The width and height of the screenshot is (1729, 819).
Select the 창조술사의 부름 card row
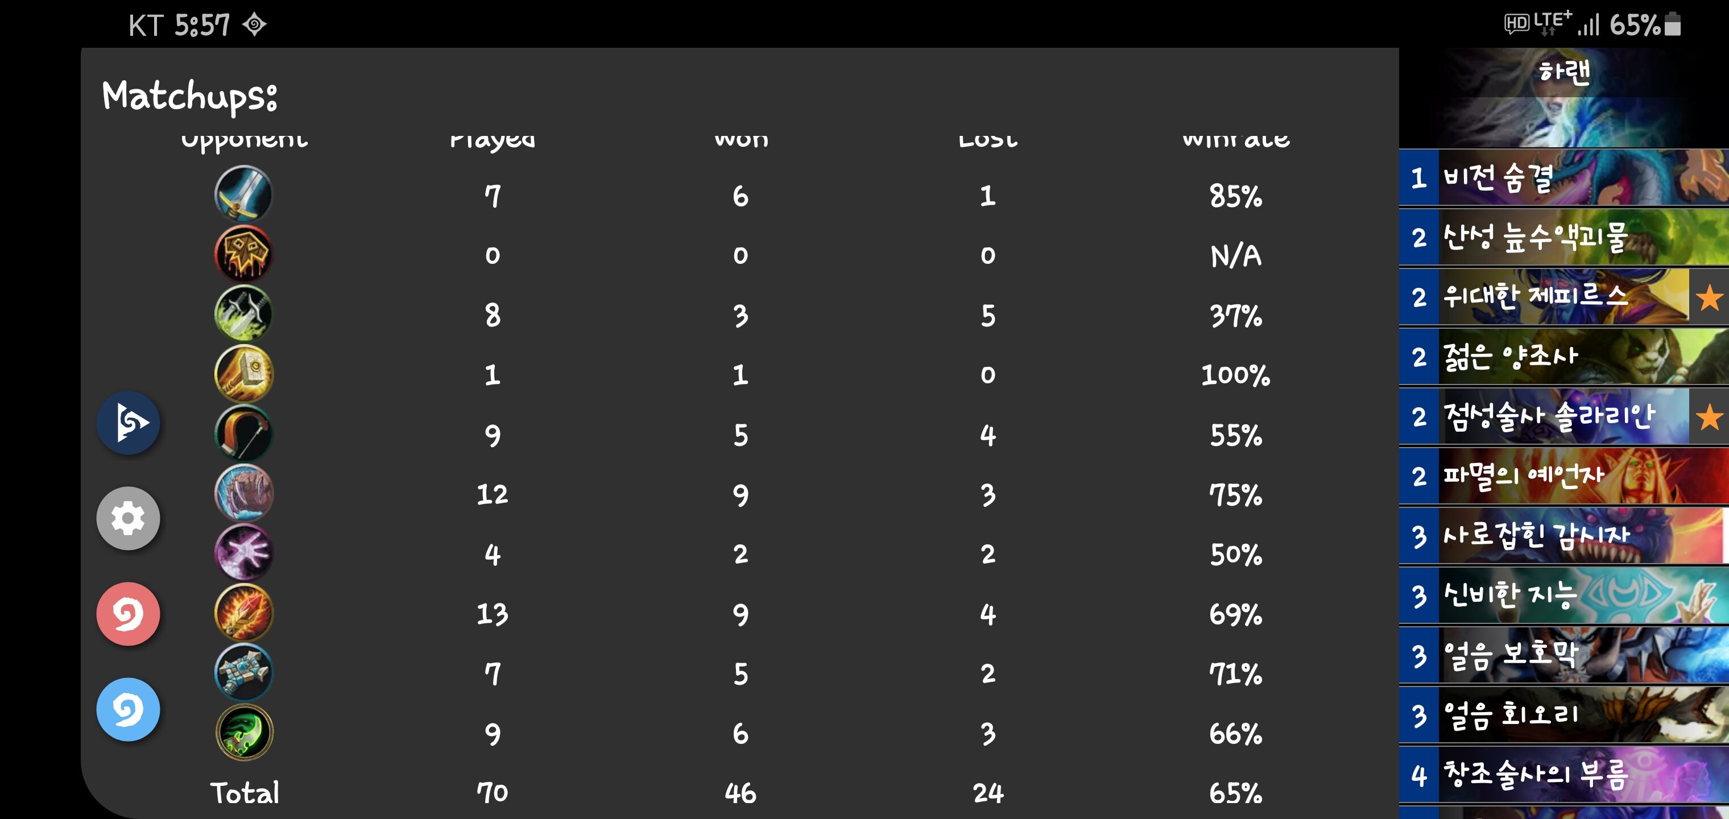tap(1564, 775)
